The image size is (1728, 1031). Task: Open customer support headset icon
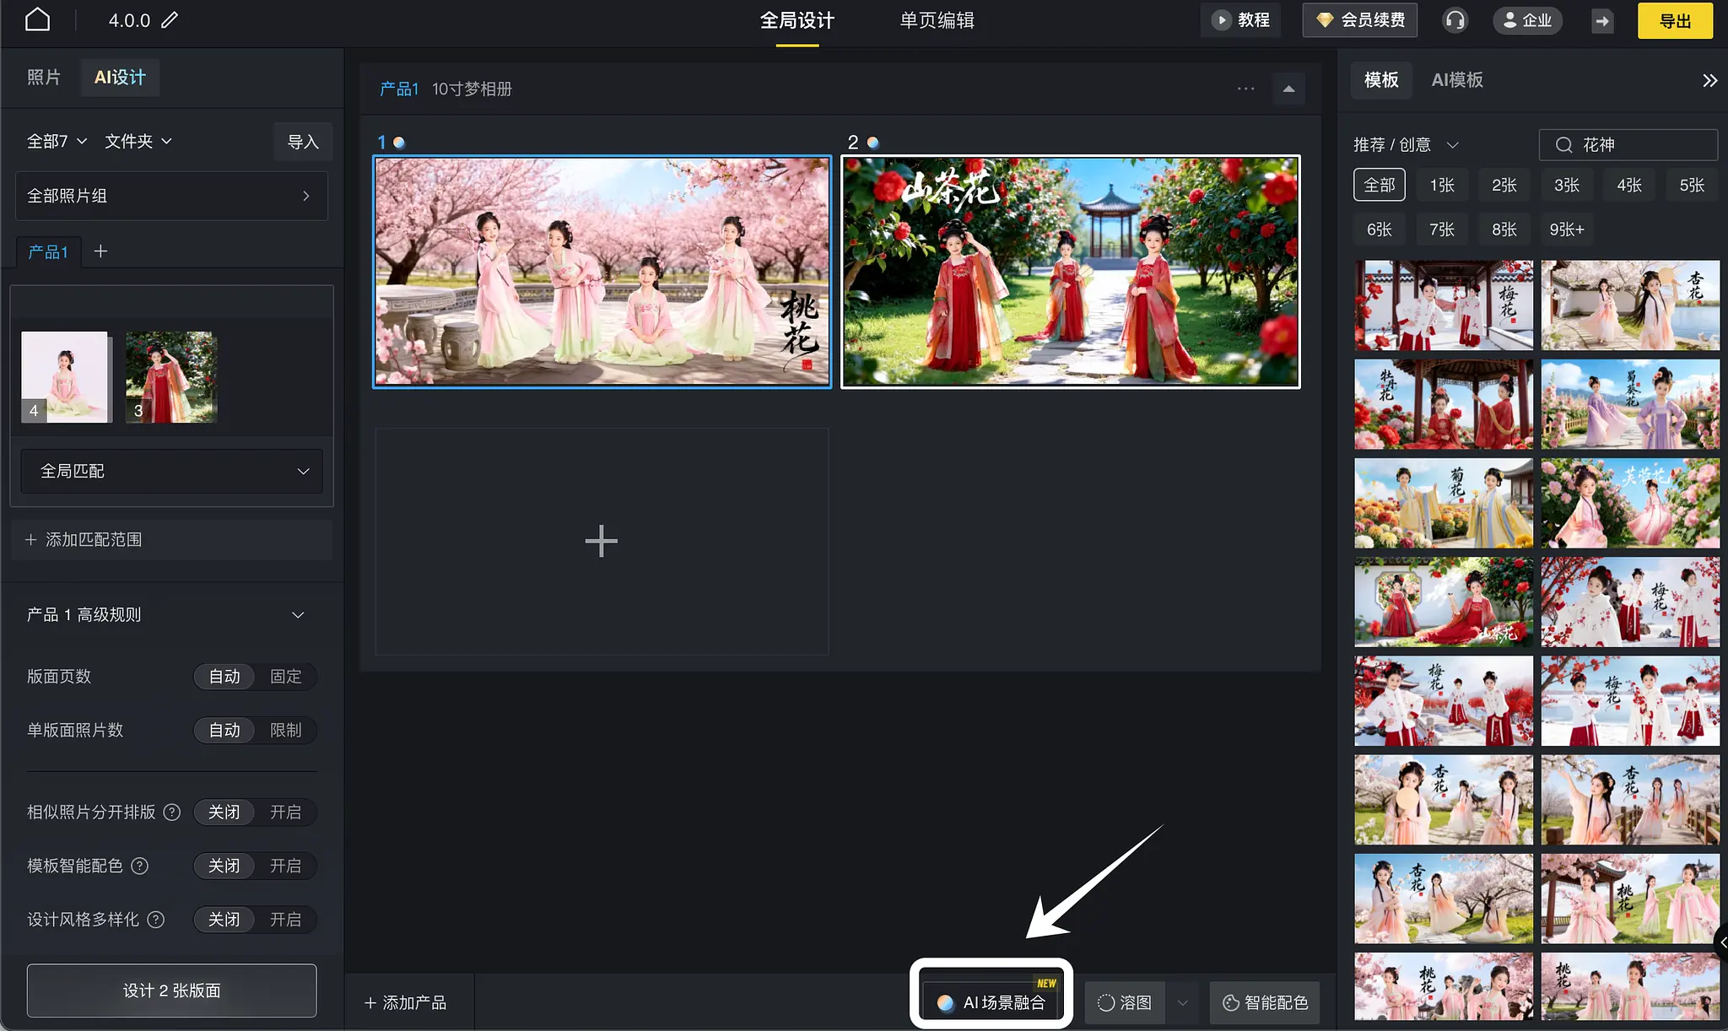(1455, 20)
